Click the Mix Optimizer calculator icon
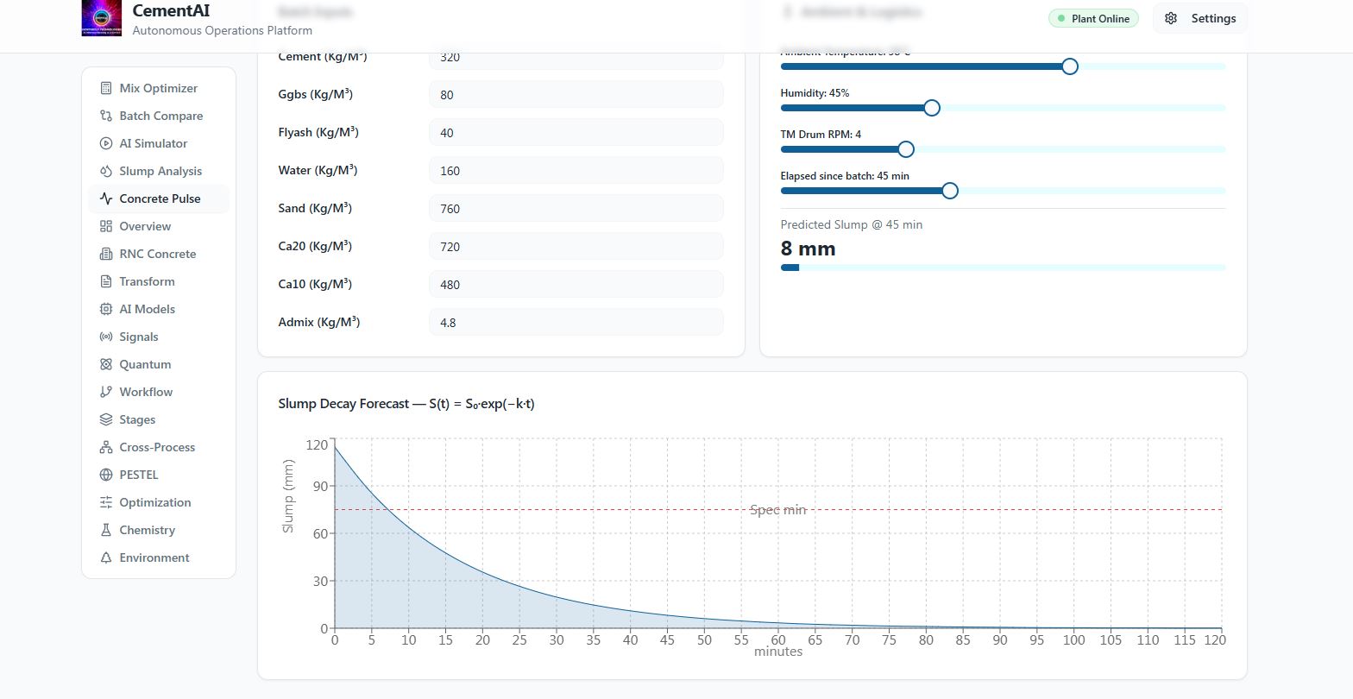The image size is (1353, 699). (106, 88)
